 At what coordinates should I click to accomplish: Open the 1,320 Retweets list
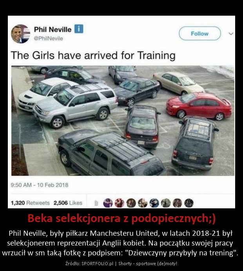pos(30,203)
